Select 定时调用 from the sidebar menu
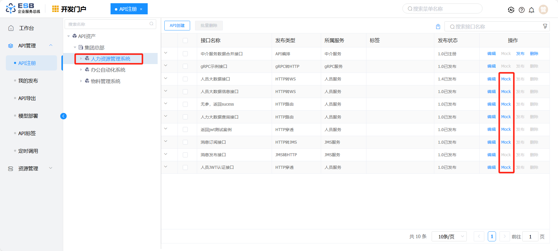The image size is (558, 251). [x=28, y=151]
